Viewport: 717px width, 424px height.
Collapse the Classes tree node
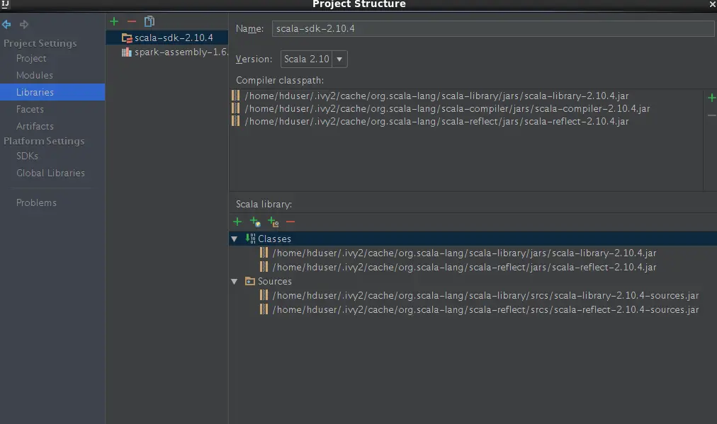[x=235, y=239]
